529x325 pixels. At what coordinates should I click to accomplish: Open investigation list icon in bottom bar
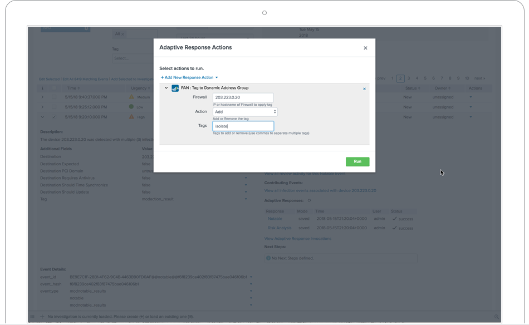32,317
